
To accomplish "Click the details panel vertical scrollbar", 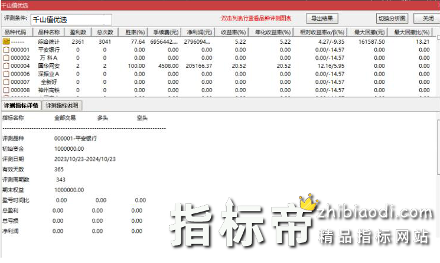I will click(x=438, y=146).
